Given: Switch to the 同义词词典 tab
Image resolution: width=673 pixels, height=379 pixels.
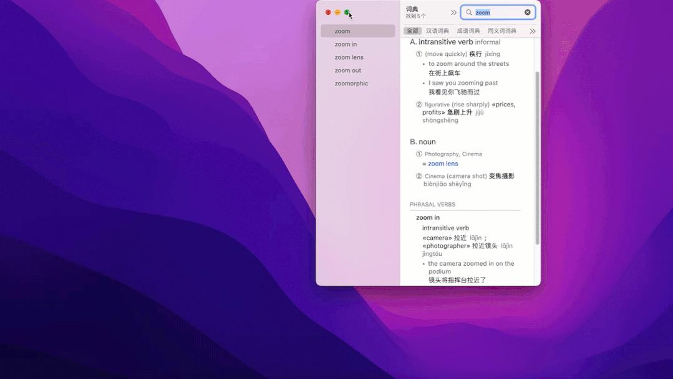Looking at the screenshot, I should 501,30.
